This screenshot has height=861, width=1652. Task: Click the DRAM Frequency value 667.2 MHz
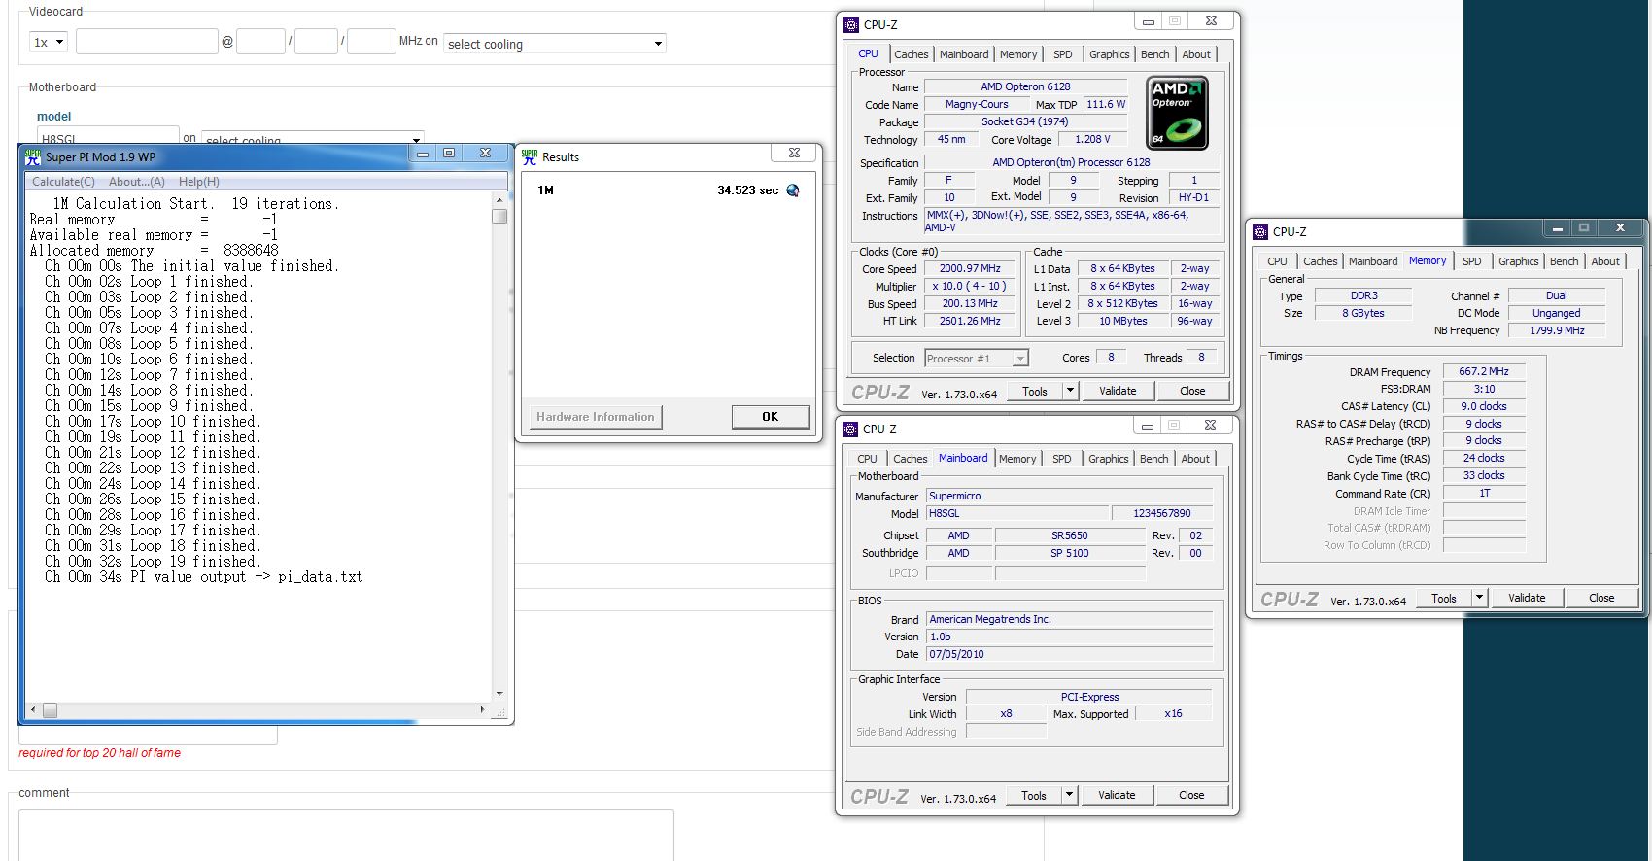(x=1484, y=371)
